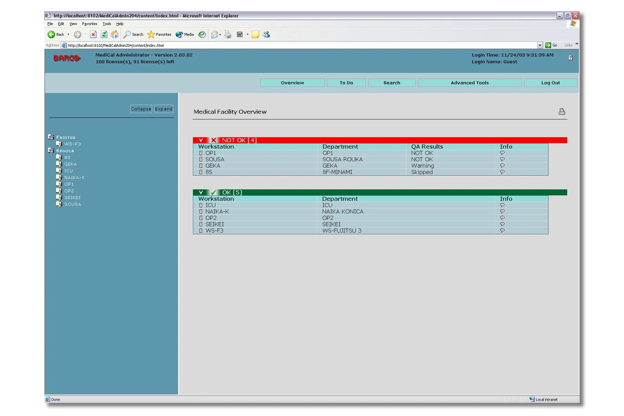Click the browser Stop icon

point(93,35)
